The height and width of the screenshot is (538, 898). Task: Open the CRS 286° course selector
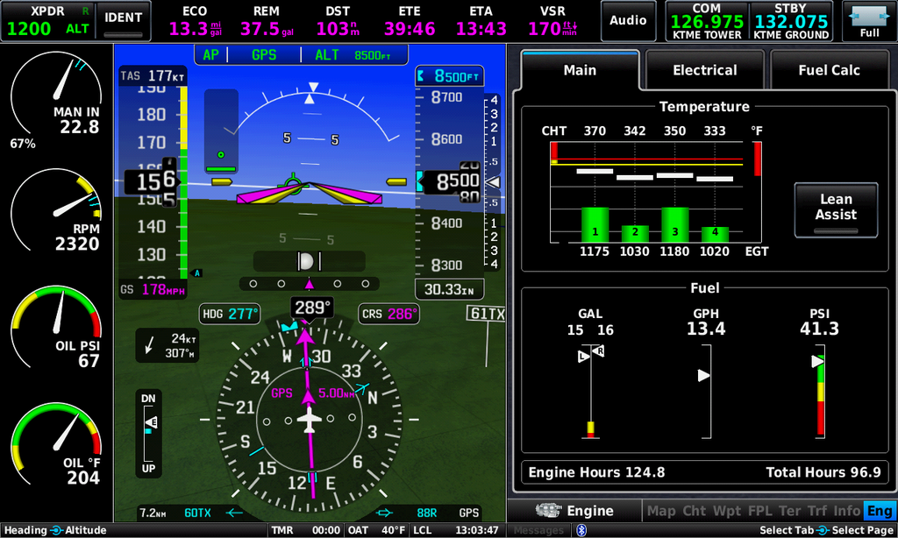tap(388, 314)
